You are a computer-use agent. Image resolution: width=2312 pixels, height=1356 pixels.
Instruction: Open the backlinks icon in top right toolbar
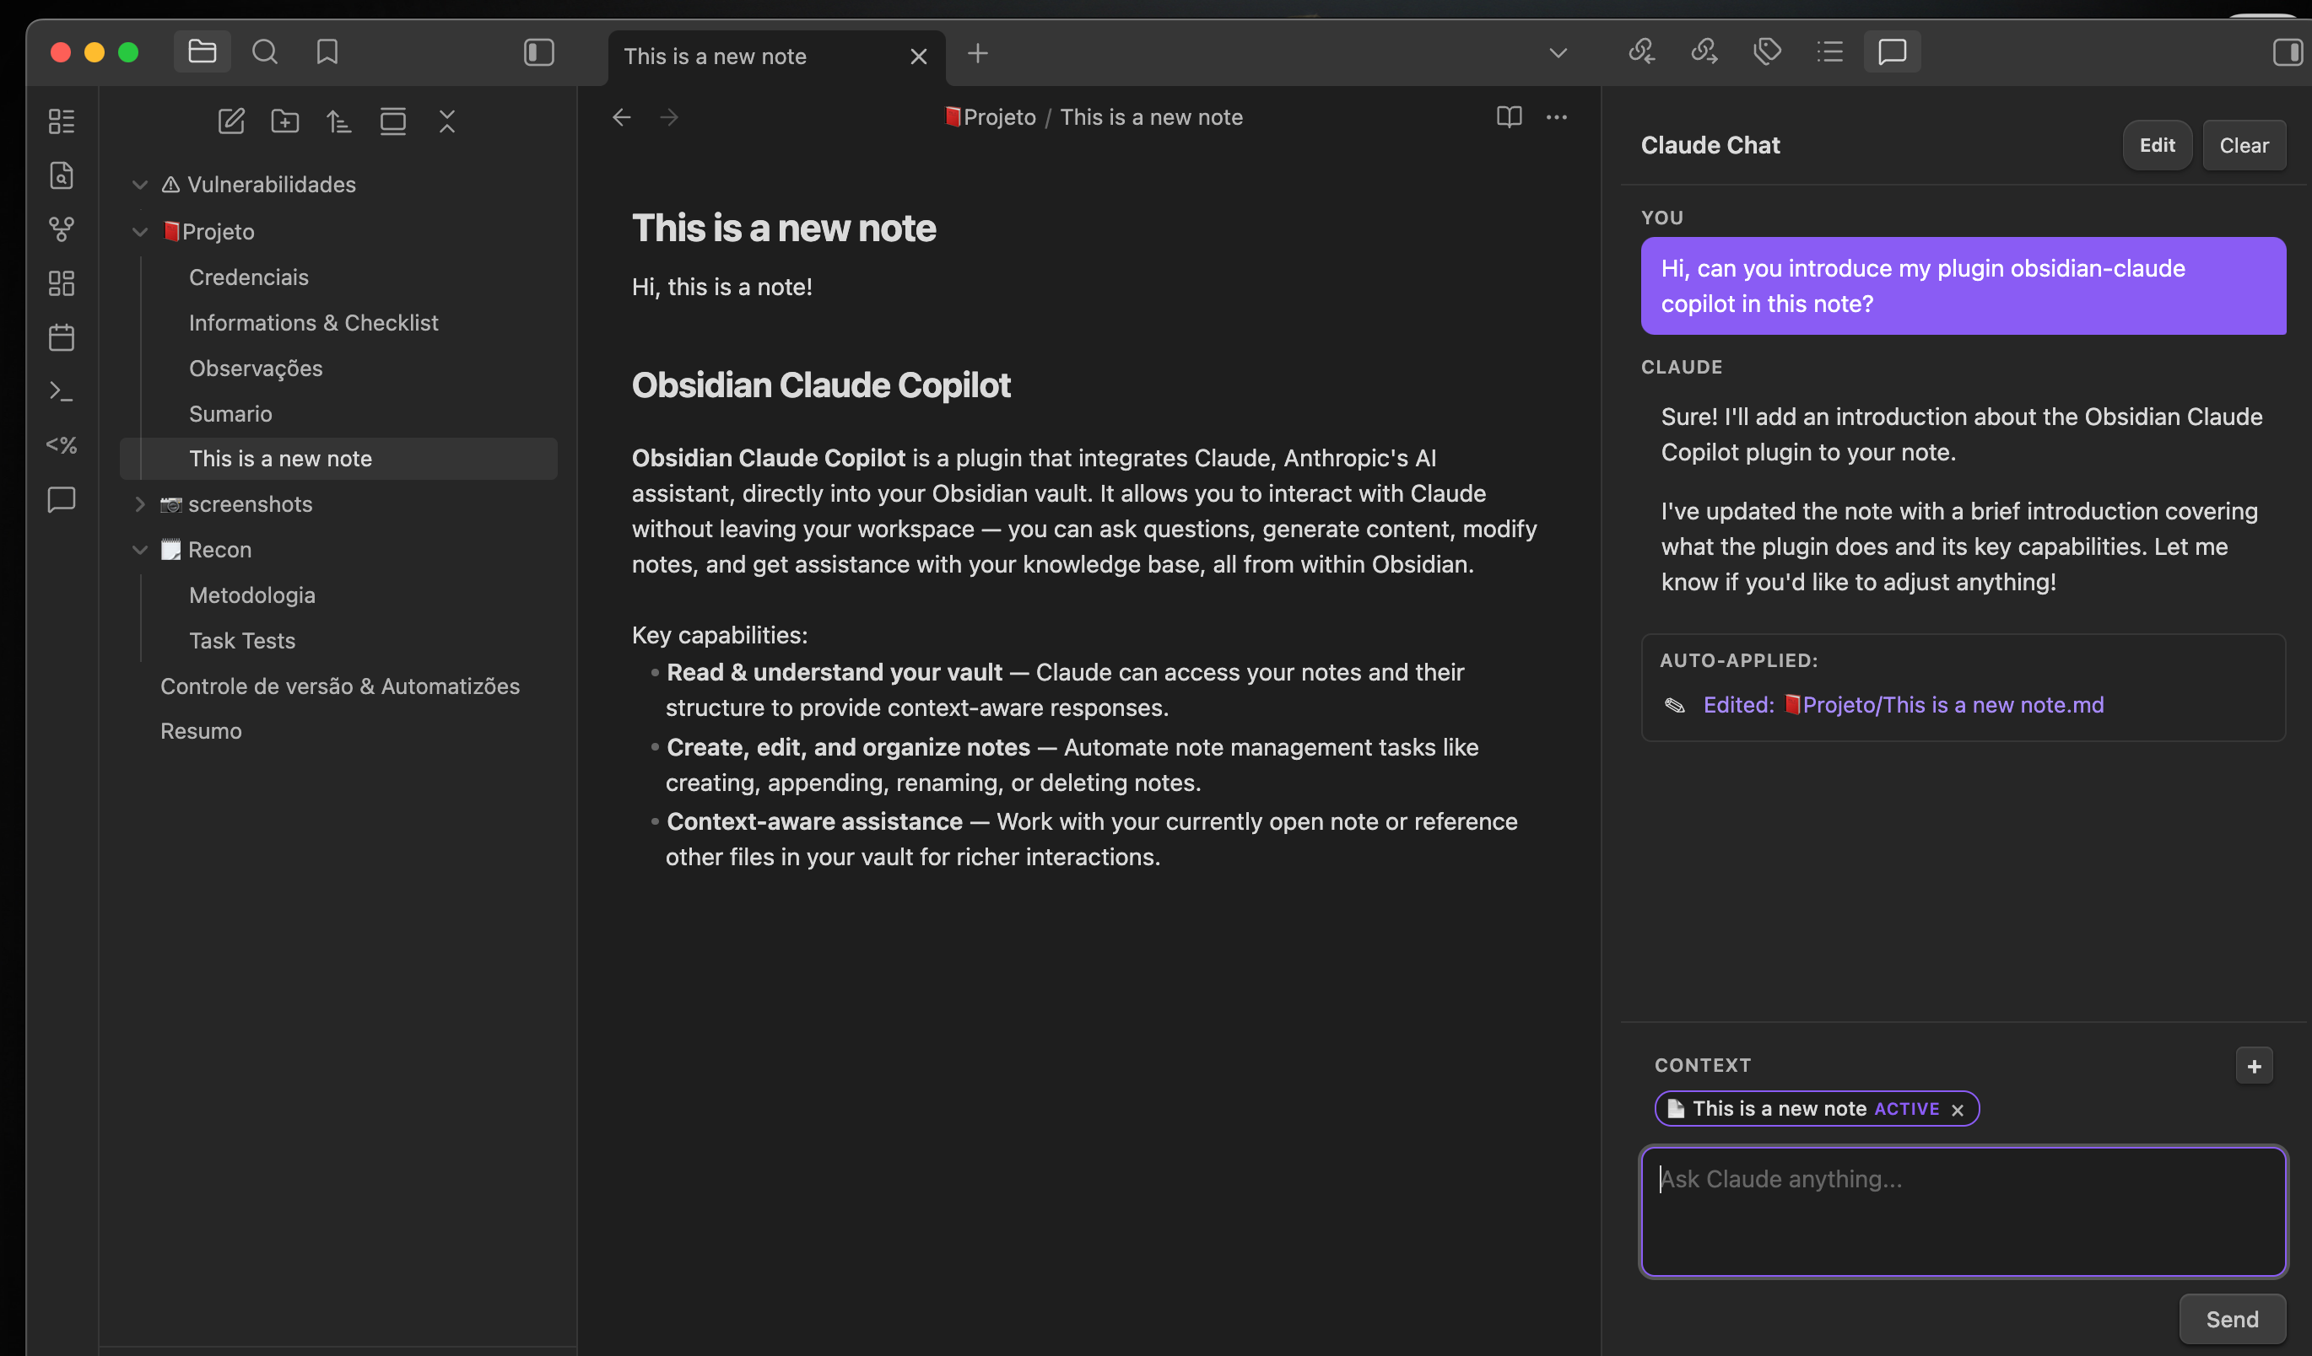coord(1641,52)
